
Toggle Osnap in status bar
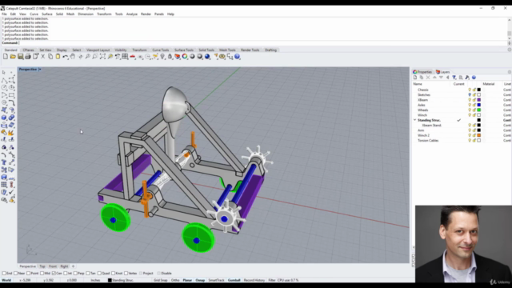pos(200,280)
